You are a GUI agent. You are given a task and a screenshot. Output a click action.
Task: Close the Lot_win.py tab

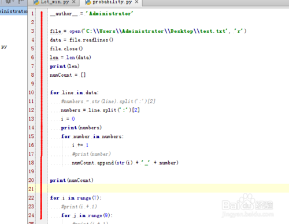[x=73, y=2]
